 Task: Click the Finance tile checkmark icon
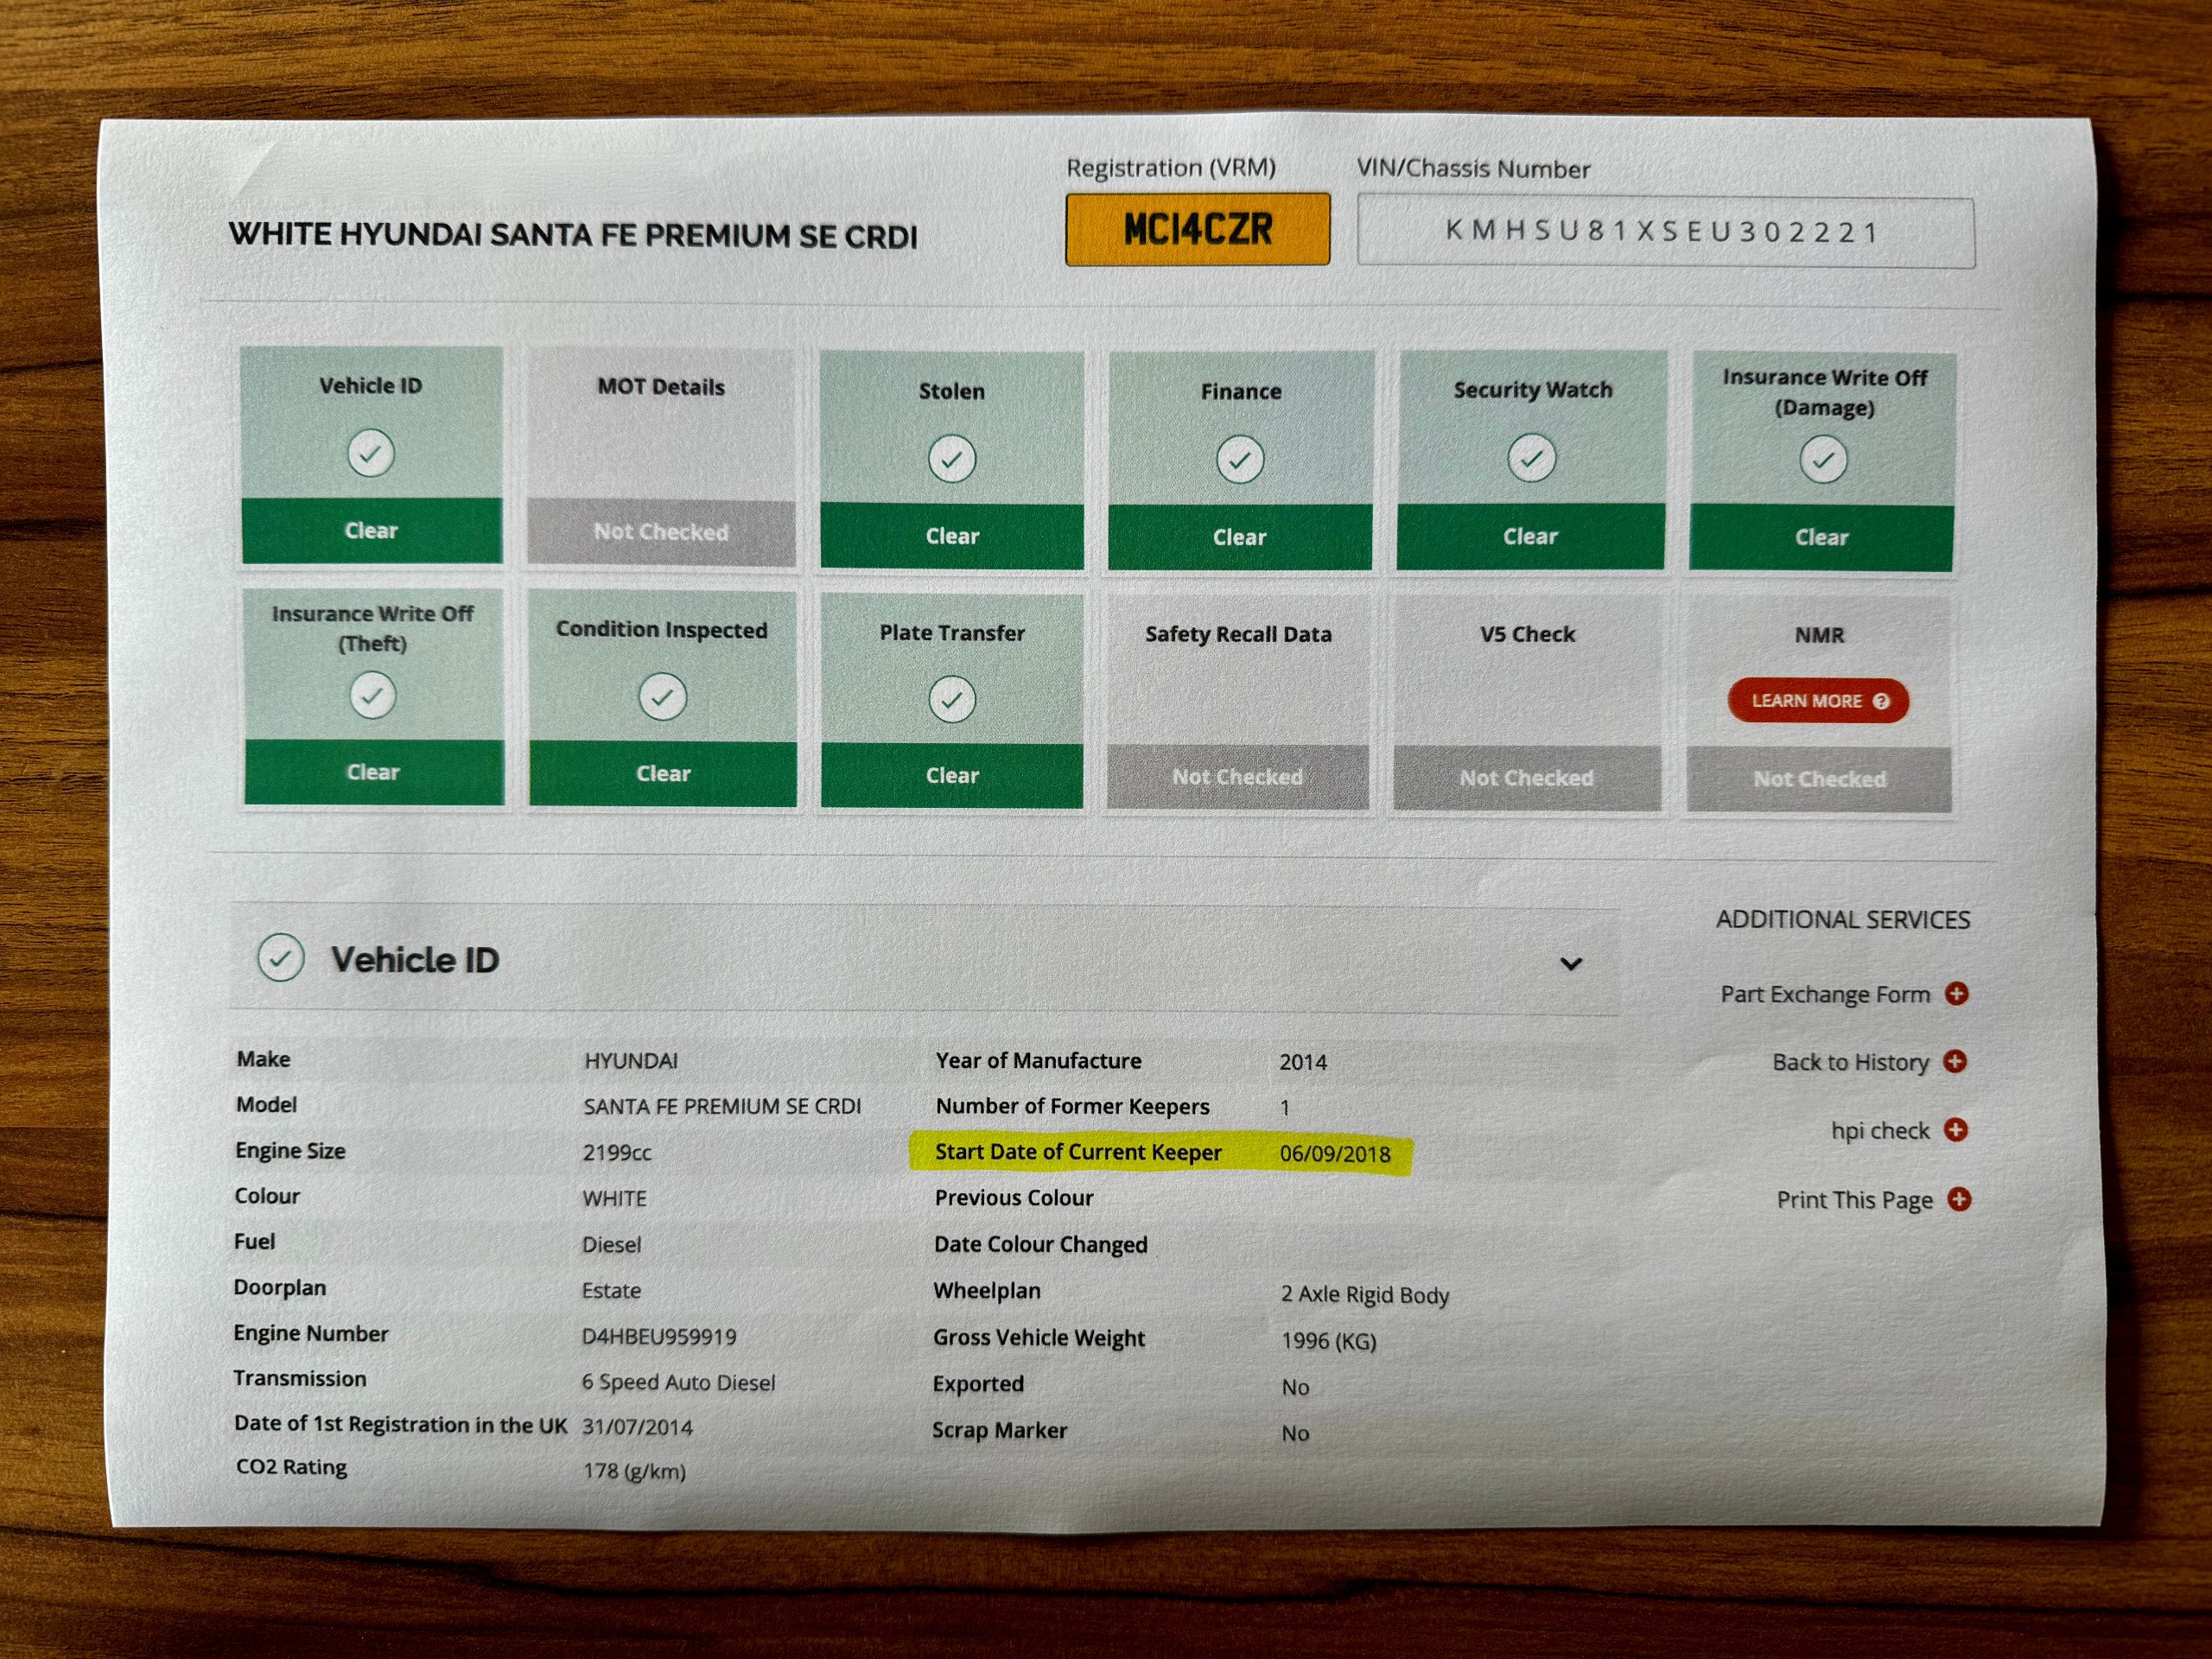pyautogui.click(x=1240, y=460)
